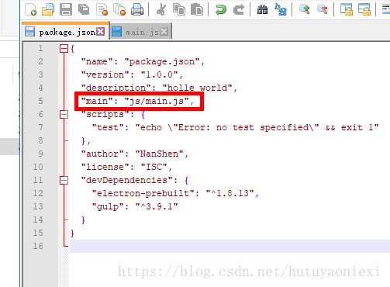Place the cursor in "package.json" name value
This screenshot has height=287, width=390.
162,61
